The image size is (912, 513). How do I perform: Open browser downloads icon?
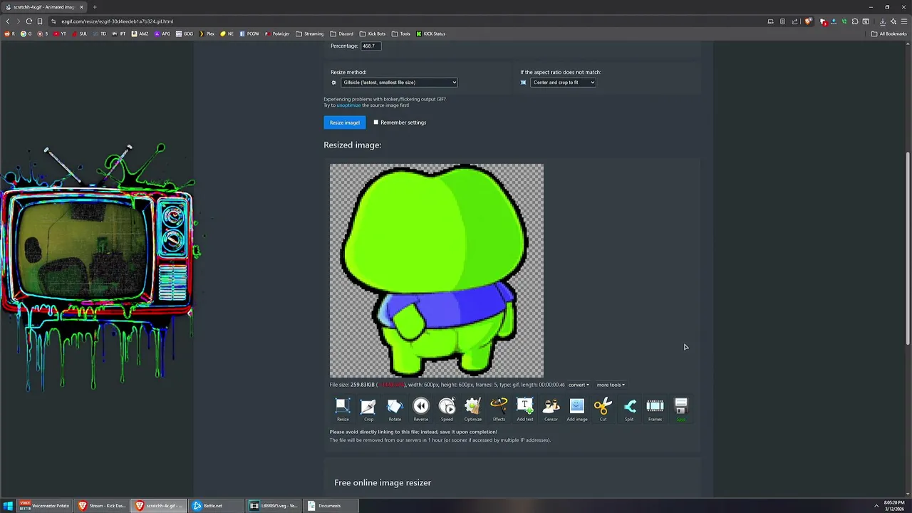coord(883,21)
